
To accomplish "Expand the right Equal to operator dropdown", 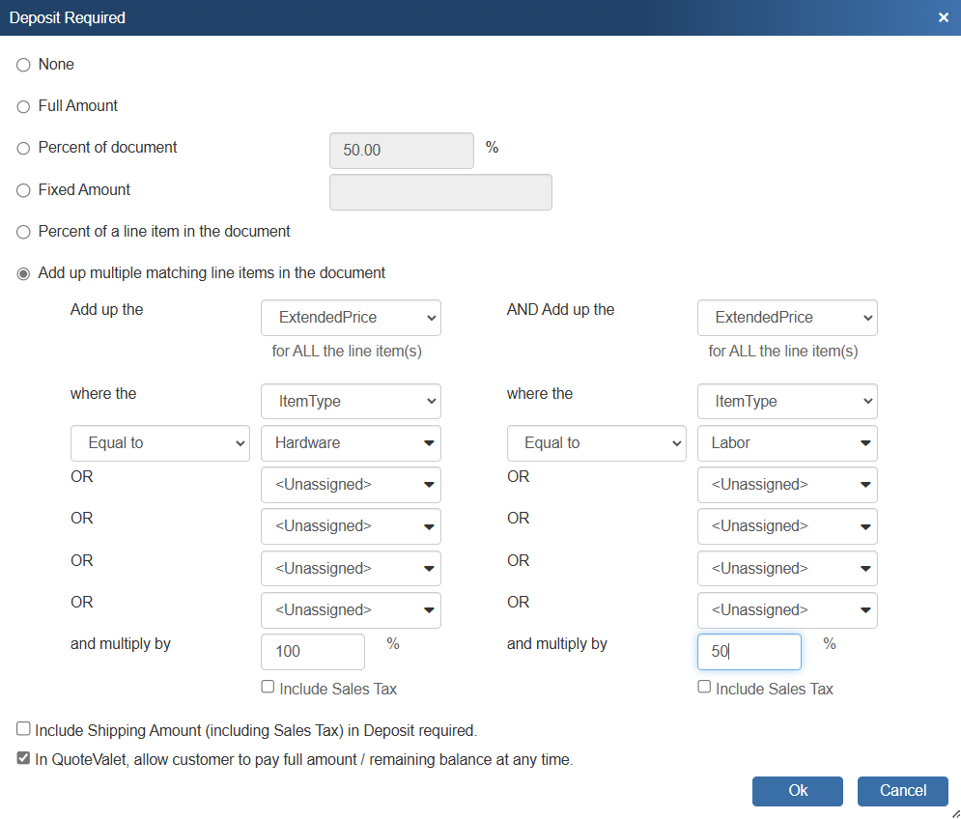I will (x=596, y=443).
